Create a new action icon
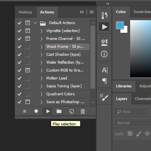 (72, 111)
